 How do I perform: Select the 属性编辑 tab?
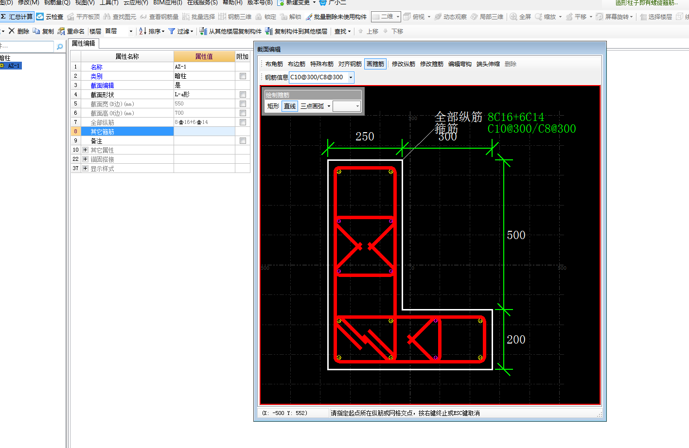84,43
